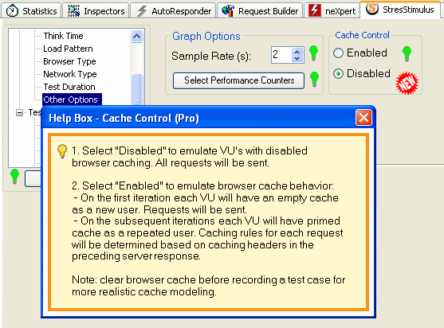
Task: Switch to the Inspectors tab
Action: tap(96, 11)
